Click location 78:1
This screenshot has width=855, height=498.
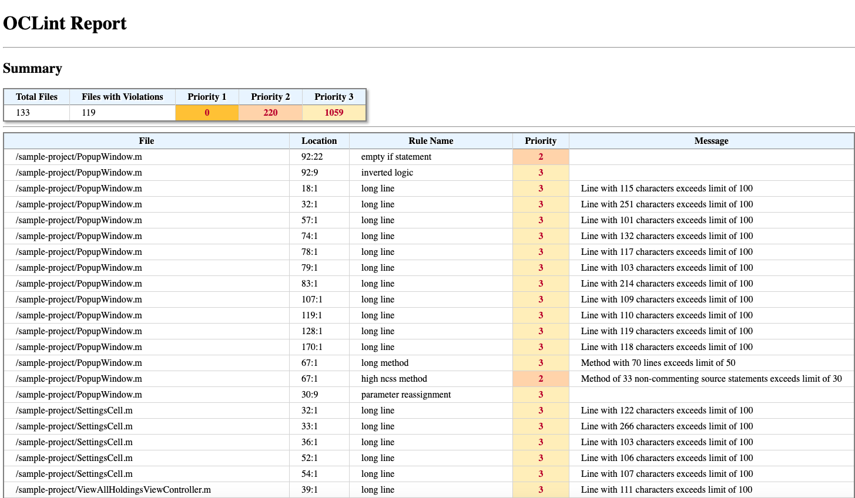[x=310, y=252]
